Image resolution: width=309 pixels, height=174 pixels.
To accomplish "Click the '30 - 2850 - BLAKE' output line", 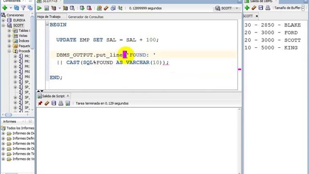I will click(273, 25).
